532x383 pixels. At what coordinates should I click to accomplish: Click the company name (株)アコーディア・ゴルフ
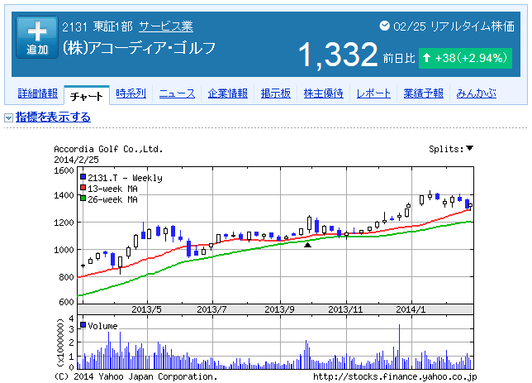tap(139, 48)
